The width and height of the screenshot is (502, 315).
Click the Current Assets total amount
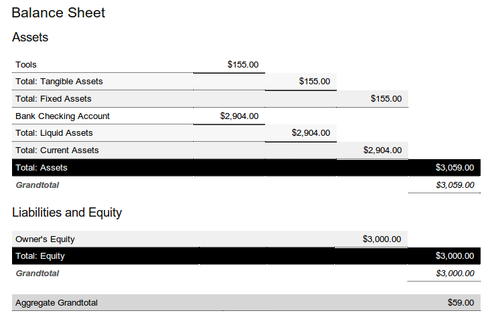[x=382, y=150]
